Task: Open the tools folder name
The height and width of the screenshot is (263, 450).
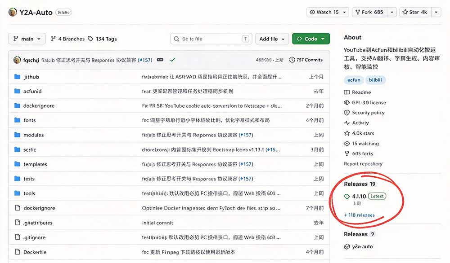Action: tap(29, 193)
